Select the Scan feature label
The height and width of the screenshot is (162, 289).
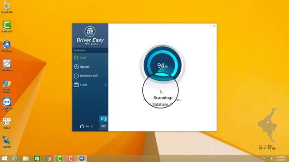tap(83, 58)
